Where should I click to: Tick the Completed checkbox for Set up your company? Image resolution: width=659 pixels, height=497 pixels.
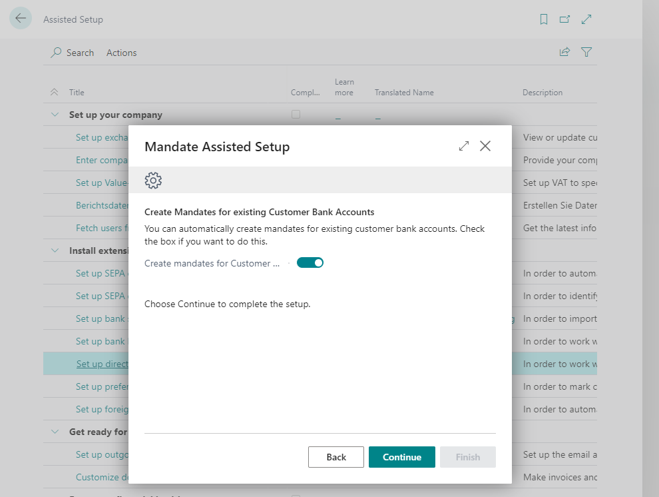(296, 115)
